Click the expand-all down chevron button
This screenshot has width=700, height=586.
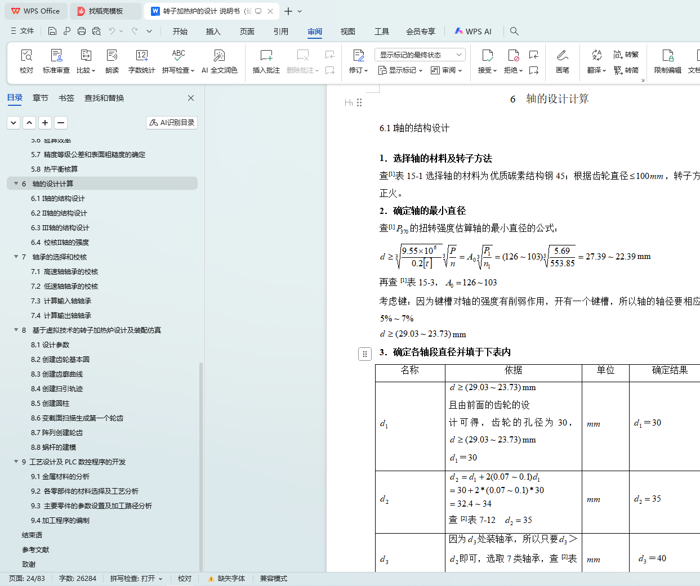coord(14,122)
